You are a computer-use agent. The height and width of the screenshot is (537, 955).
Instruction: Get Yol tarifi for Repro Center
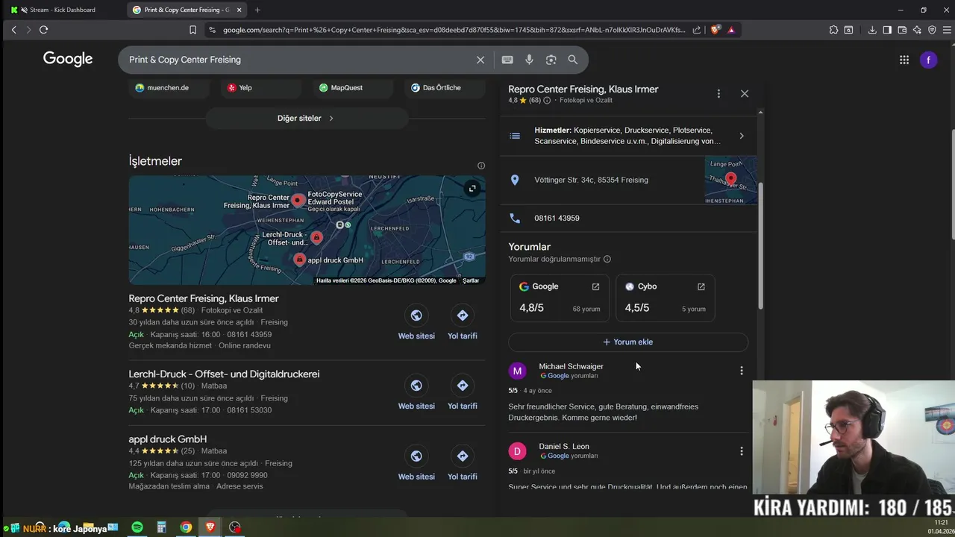(x=463, y=323)
